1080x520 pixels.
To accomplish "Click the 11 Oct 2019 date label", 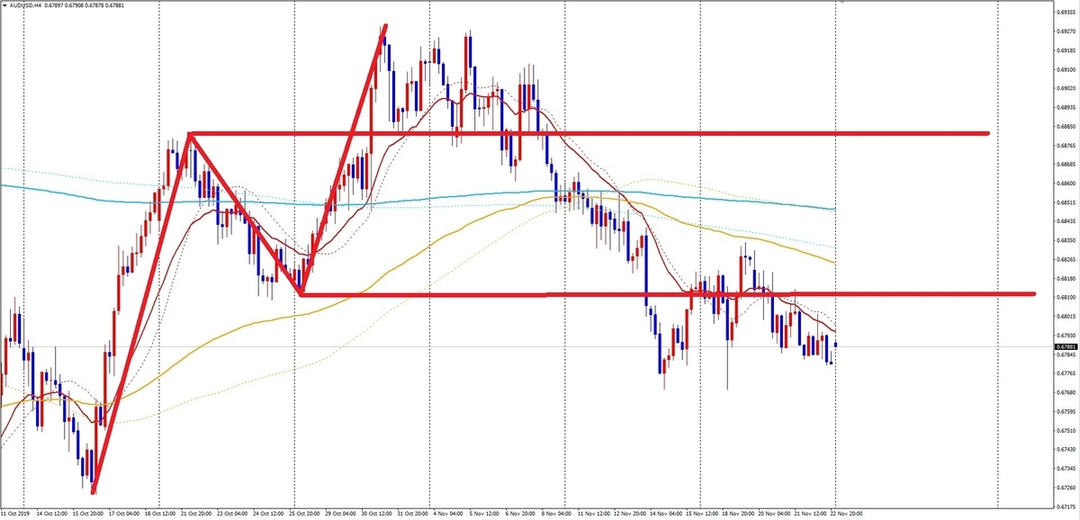I will tap(13, 514).
